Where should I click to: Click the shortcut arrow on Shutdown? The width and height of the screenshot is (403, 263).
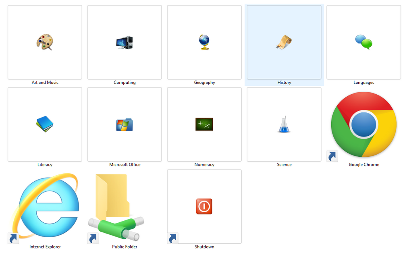pos(173,238)
